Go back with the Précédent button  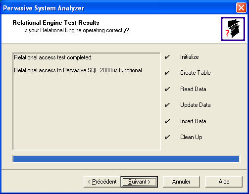(102, 182)
